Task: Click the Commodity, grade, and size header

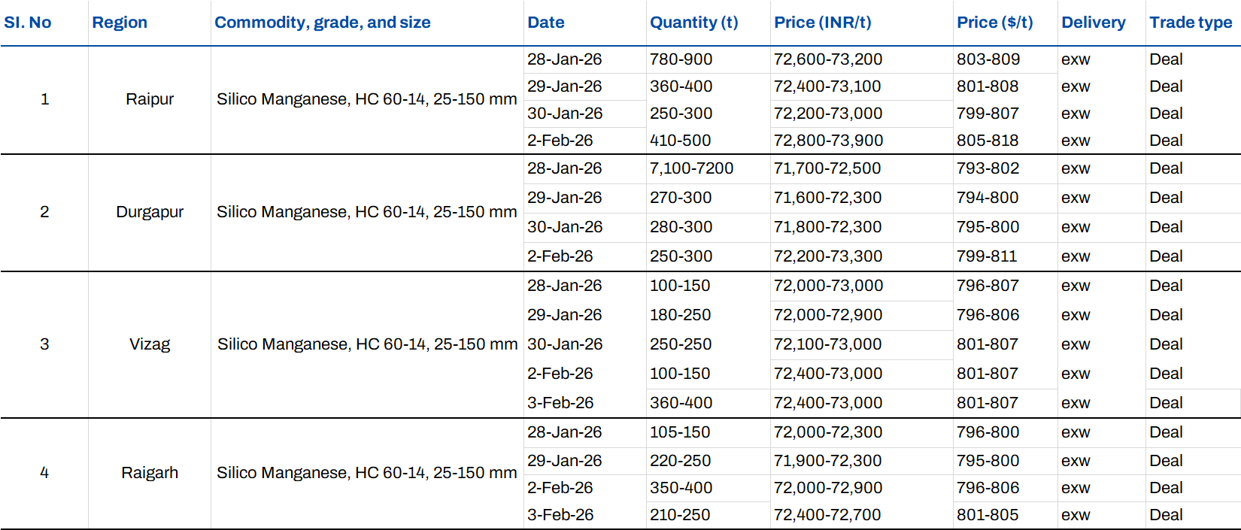Action: point(323,23)
